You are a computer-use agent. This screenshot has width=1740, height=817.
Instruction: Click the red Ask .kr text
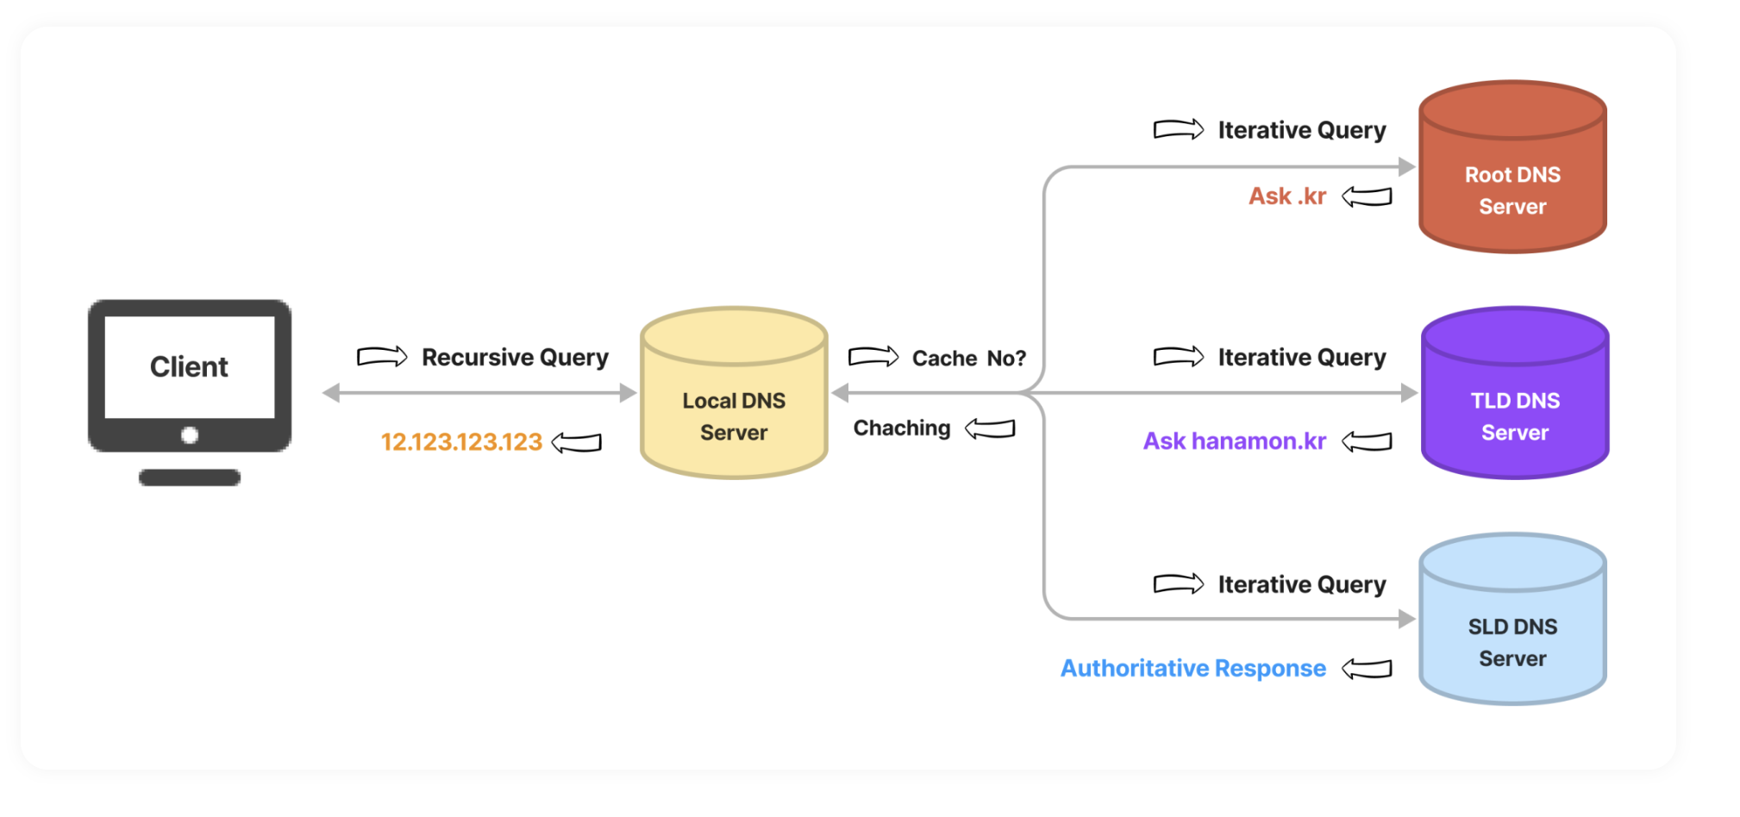(1287, 196)
